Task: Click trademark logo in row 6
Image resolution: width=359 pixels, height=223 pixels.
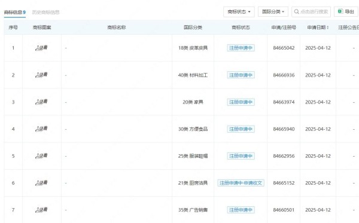Action: (x=41, y=183)
